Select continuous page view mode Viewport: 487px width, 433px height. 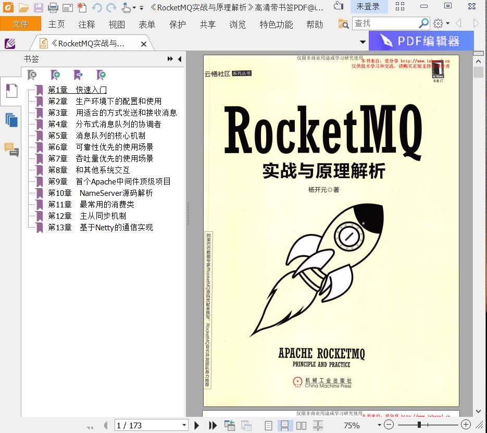pos(284,425)
